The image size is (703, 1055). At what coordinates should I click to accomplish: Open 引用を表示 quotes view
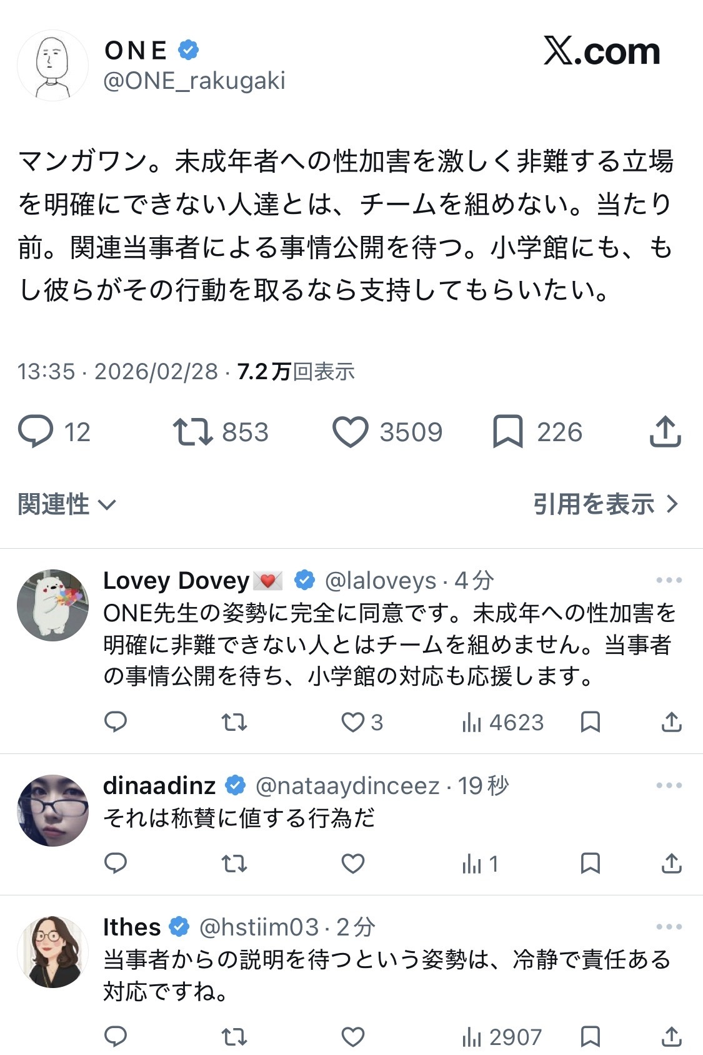pyautogui.click(x=605, y=504)
